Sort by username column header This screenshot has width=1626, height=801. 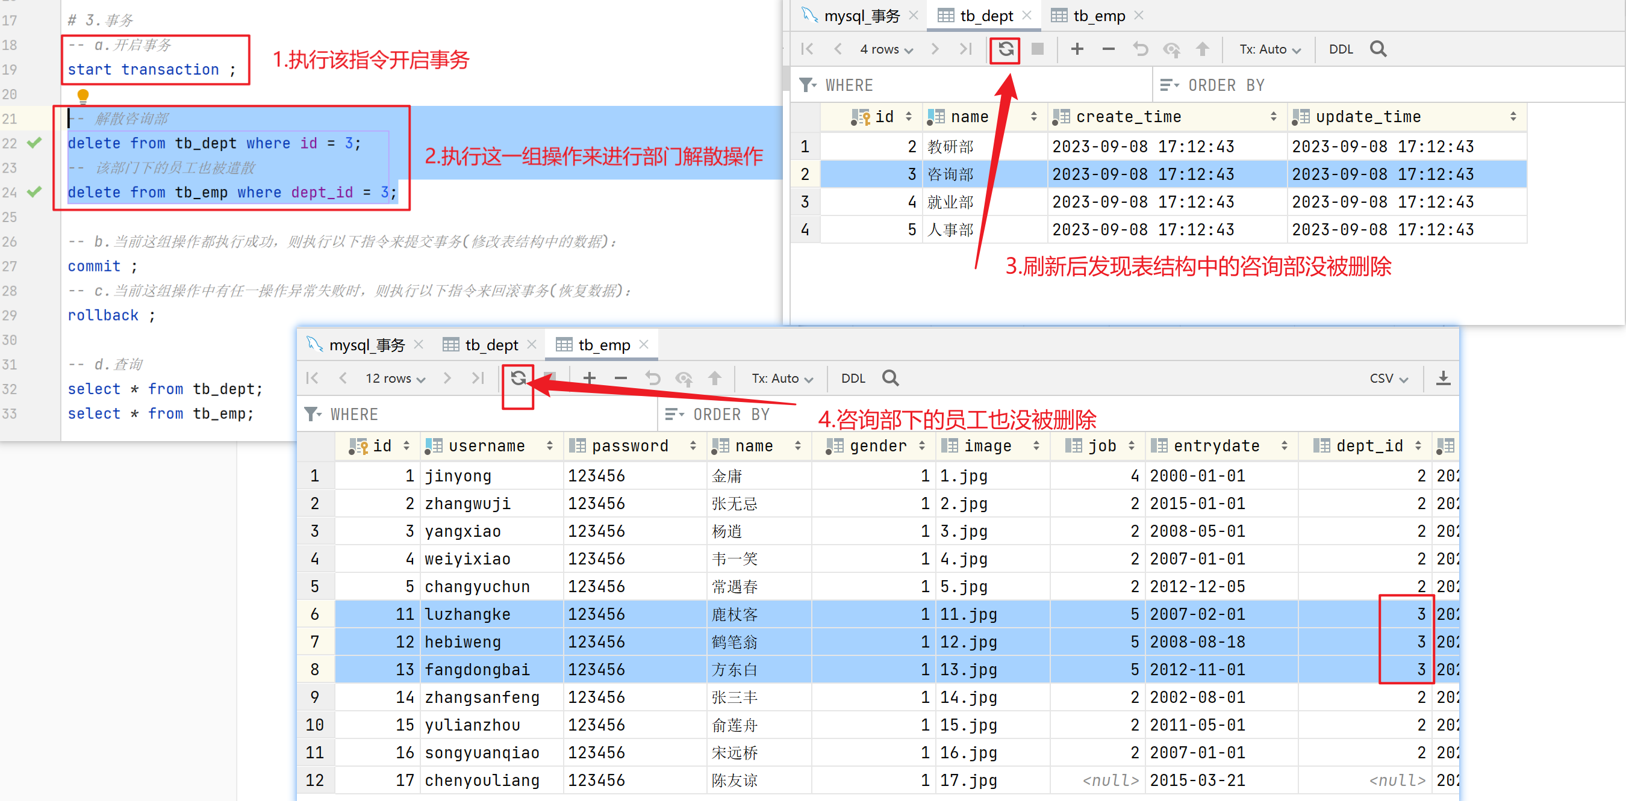493,446
